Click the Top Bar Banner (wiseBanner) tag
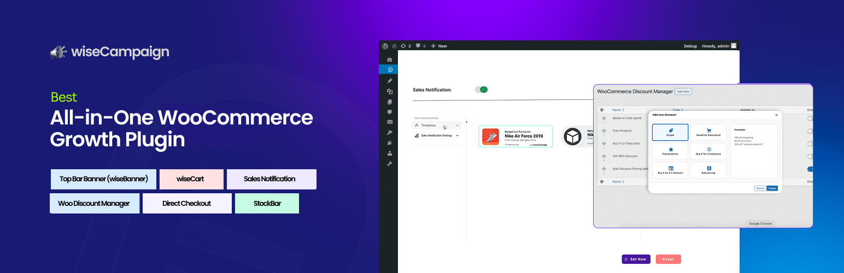Screen dimensions: 844x273 (103, 179)
